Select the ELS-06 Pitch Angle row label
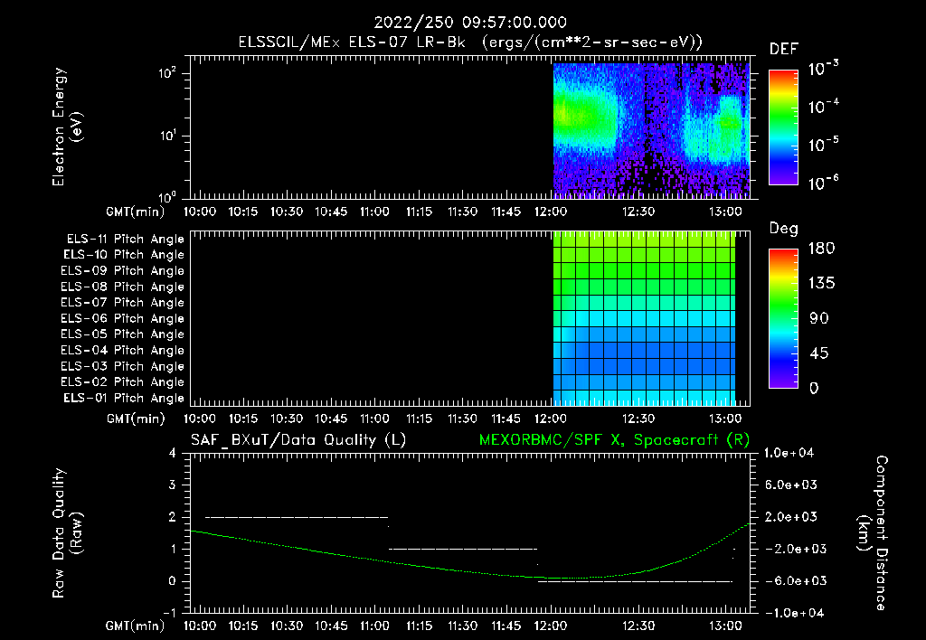The height and width of the screenshot is (640, 926). tap(122, 319)
